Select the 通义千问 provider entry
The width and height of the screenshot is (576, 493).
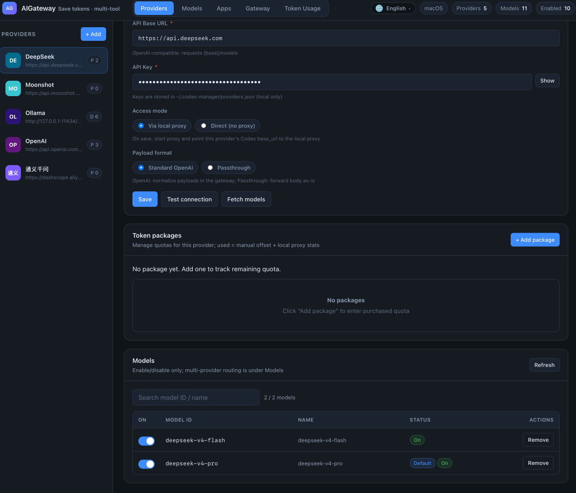tap(54, 173)
